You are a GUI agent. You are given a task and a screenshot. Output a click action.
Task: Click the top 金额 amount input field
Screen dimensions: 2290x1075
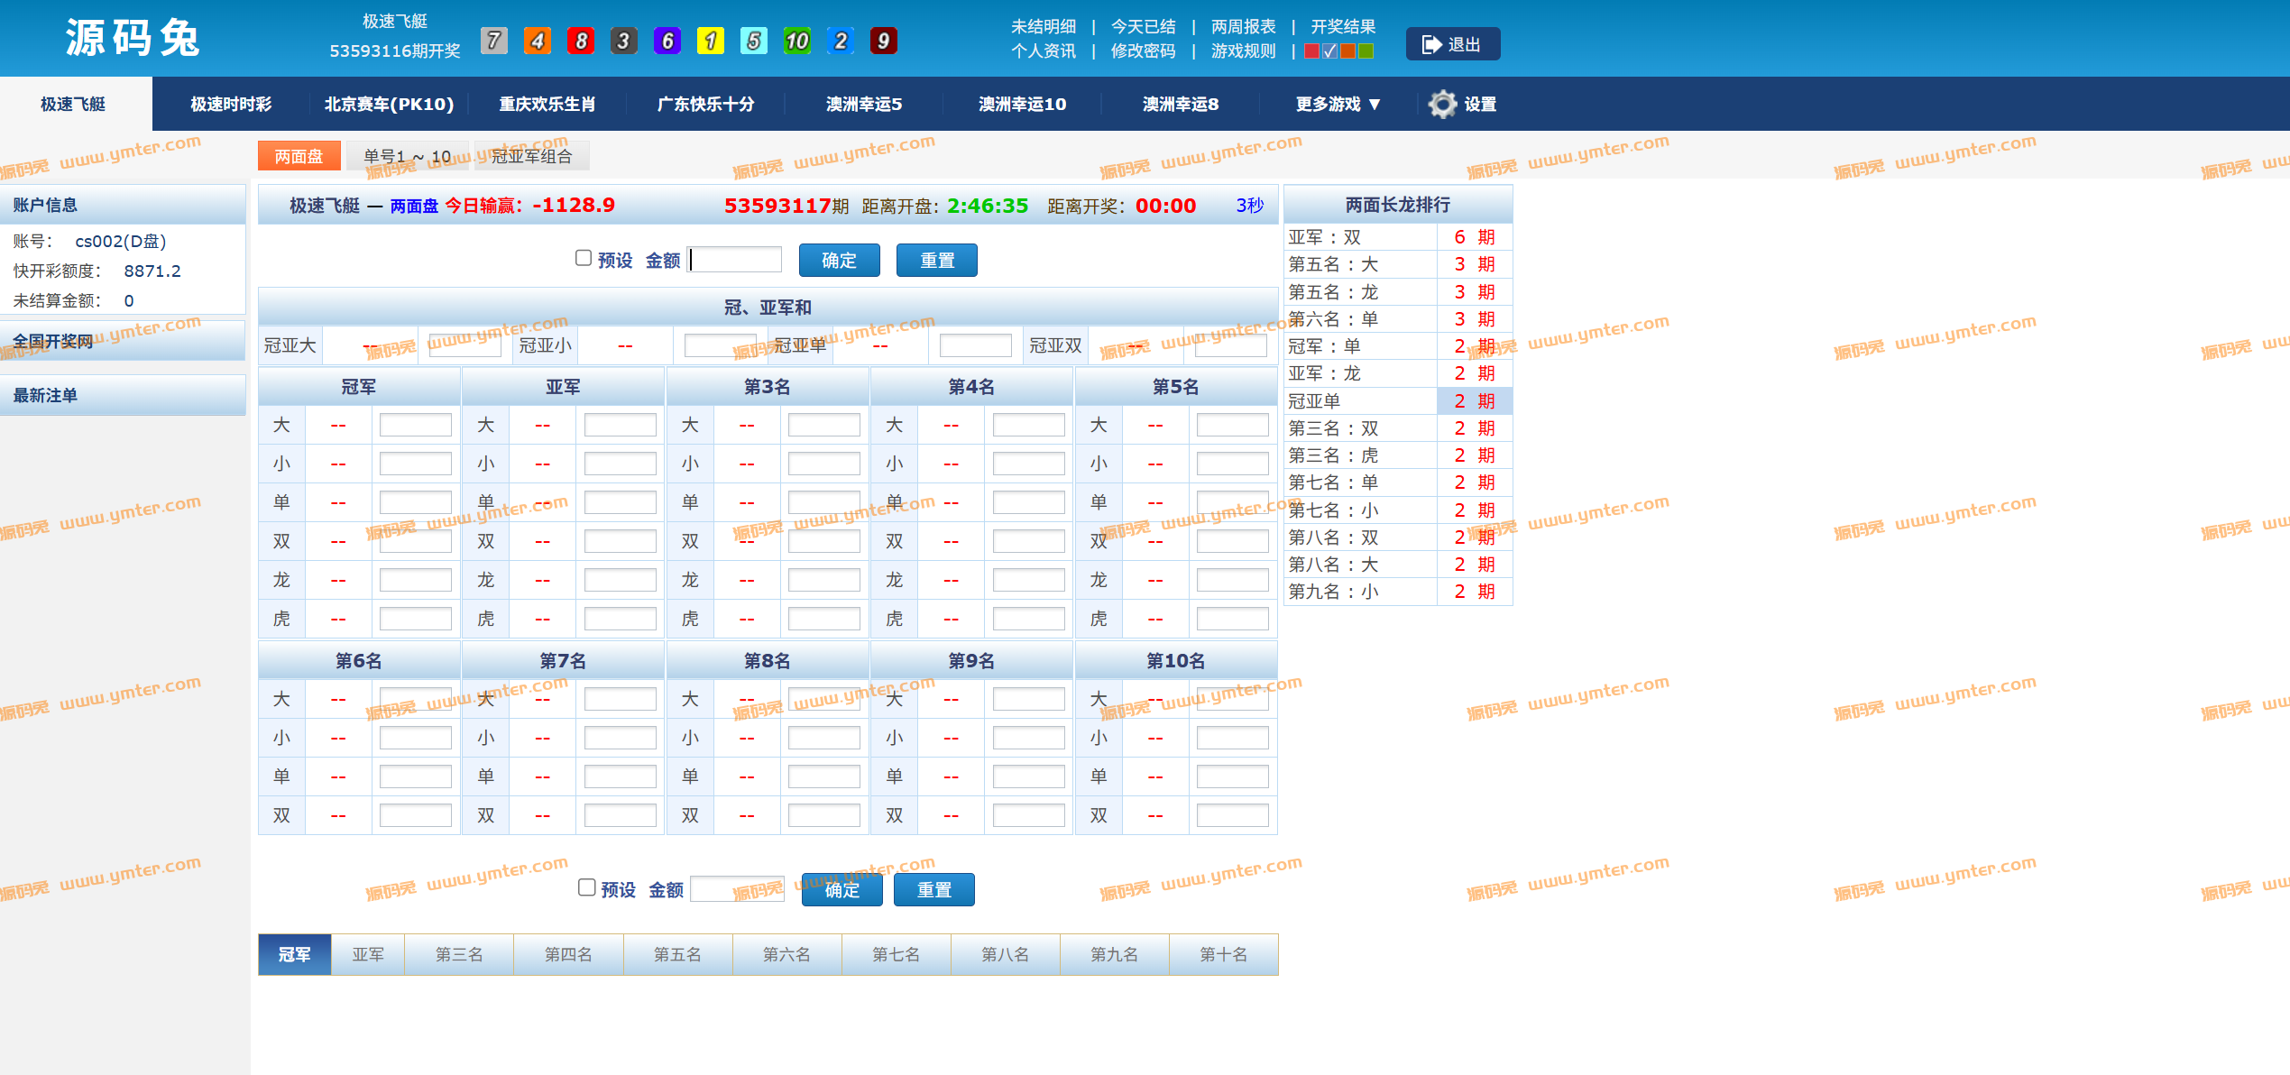(x=735, y=260)
